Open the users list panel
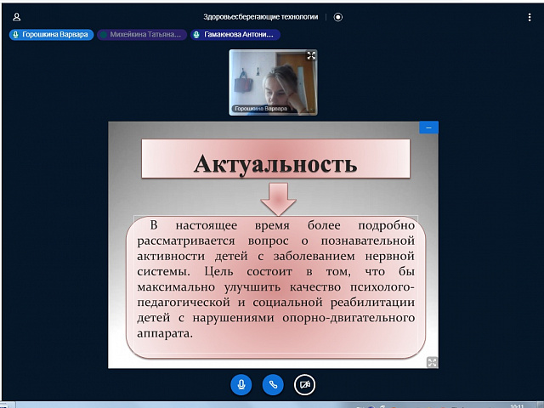 coord(16,16)
